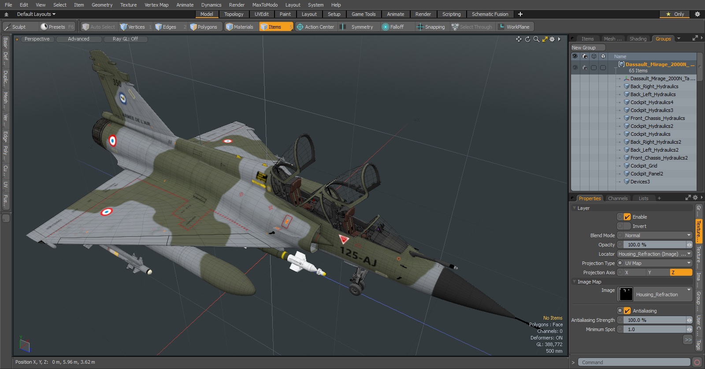Select projection axis Z
705x369 pixels.
[x=681, y=272]
